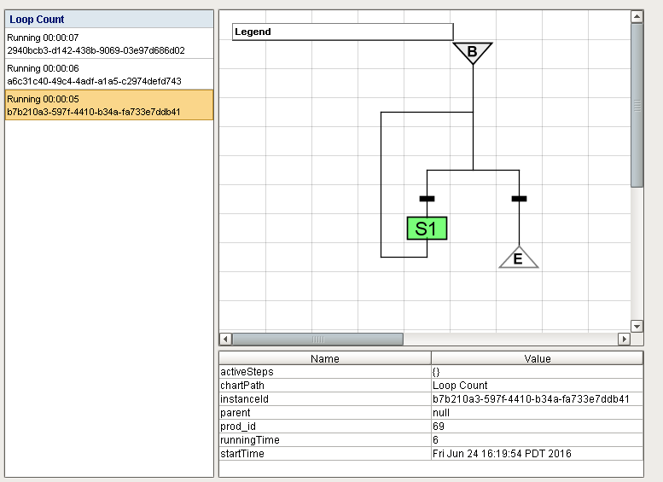The image size is (663, 482).
Task: Select the green S1 step block
Action: [x=427, y=229]
